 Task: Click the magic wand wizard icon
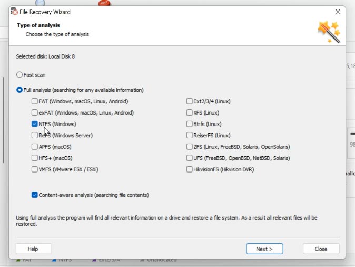[x=329, y=32]
